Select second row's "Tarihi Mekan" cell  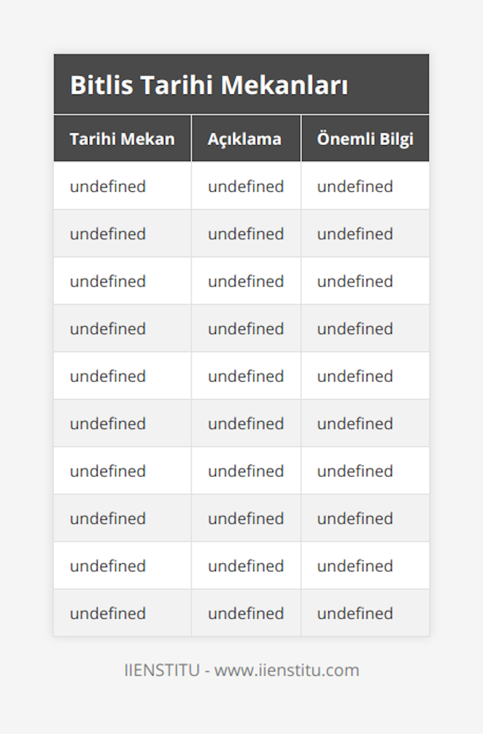coord(108,234)
